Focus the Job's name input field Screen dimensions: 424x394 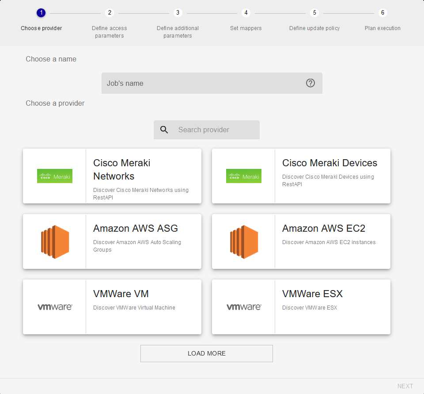pos(203,83)
